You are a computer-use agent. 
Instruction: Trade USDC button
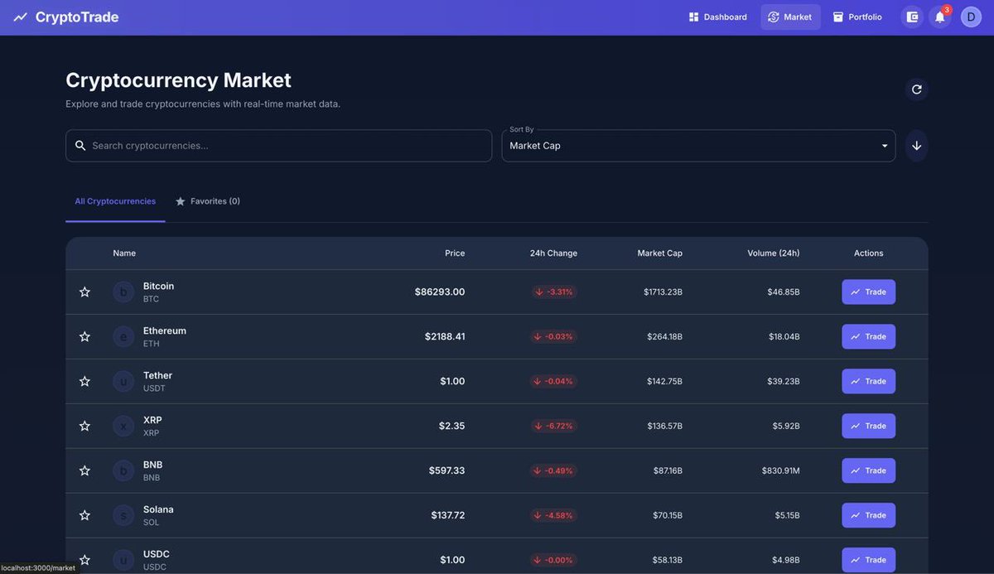(868, 560)
